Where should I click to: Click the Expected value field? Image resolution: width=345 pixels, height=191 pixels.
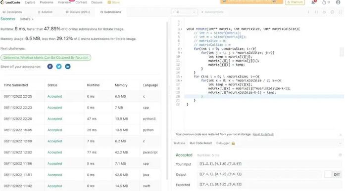(x=269, y=185)
